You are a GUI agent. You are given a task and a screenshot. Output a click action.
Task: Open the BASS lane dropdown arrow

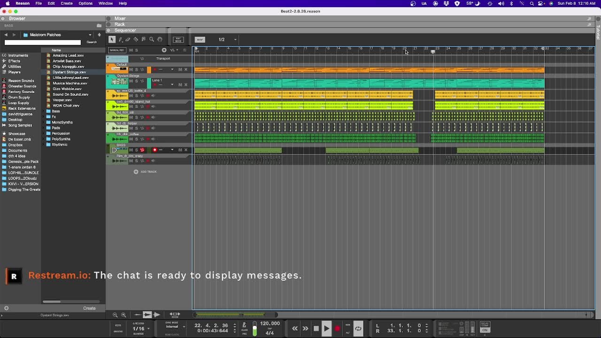[172, 150]
